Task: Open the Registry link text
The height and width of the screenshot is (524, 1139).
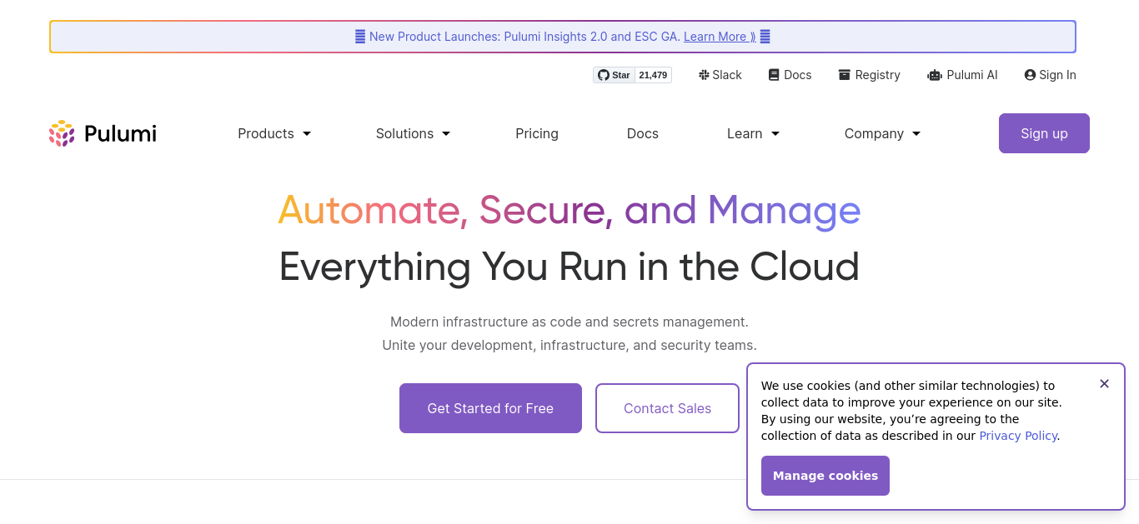Action: pos(878,75)
